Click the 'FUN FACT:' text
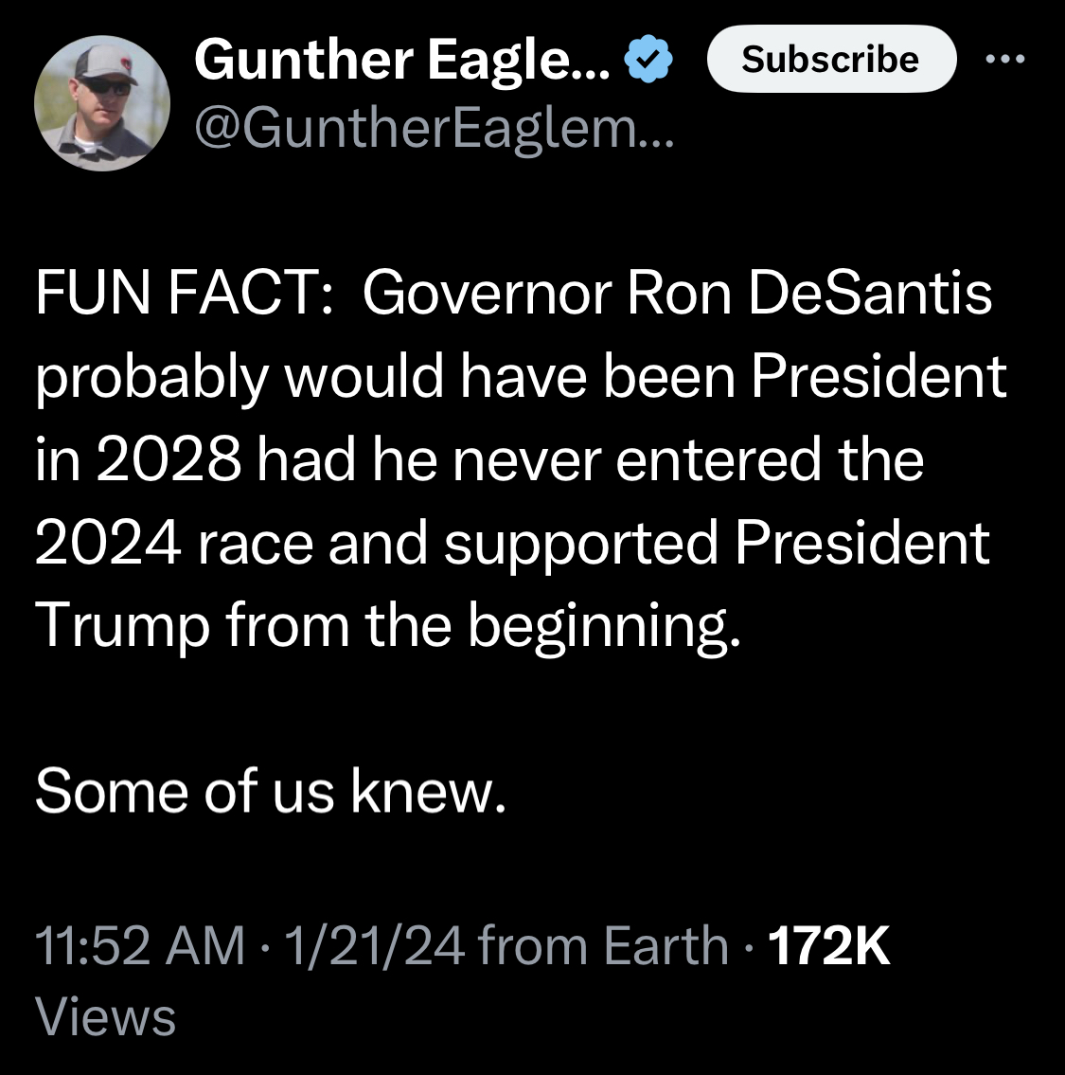1065x1075 pixels. [184, 294]
